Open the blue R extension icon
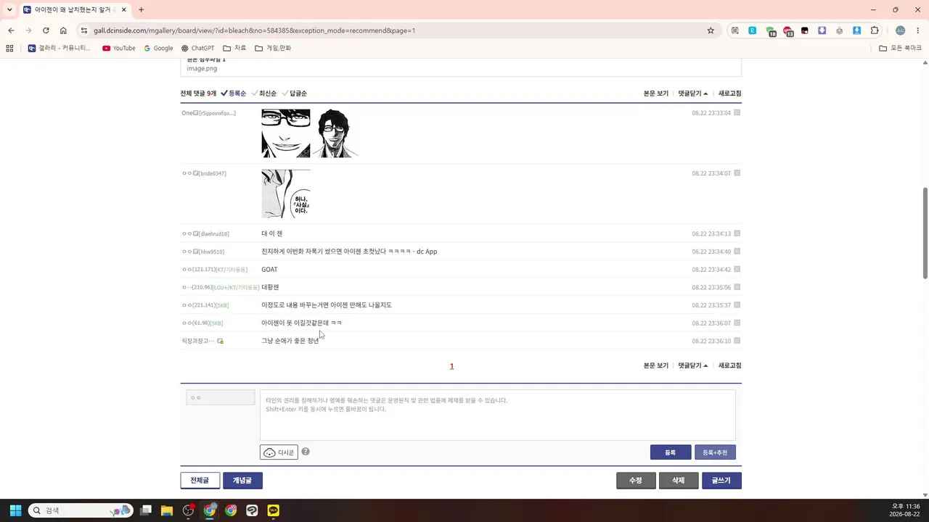This screenshot has height=522, width=929. coord(753,30)
